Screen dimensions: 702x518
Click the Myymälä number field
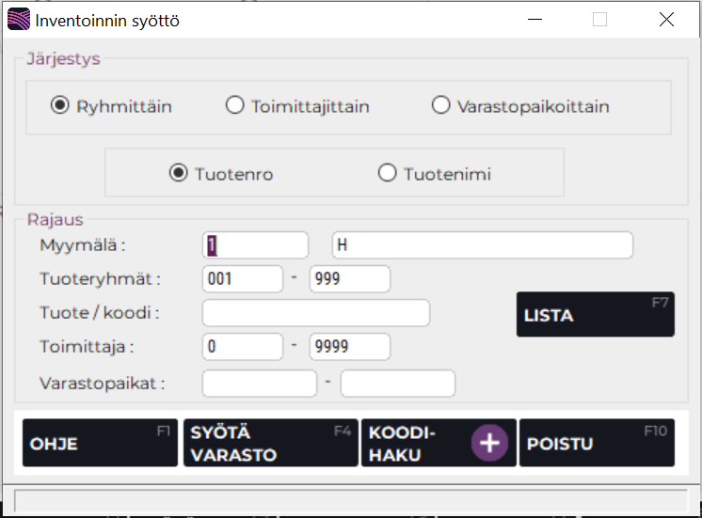(x=255, y=245)
